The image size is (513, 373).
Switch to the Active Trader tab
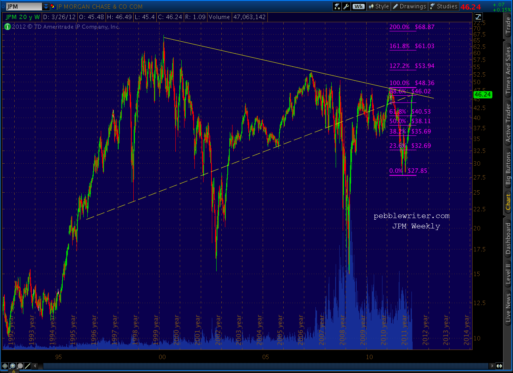tap(508, 122)
